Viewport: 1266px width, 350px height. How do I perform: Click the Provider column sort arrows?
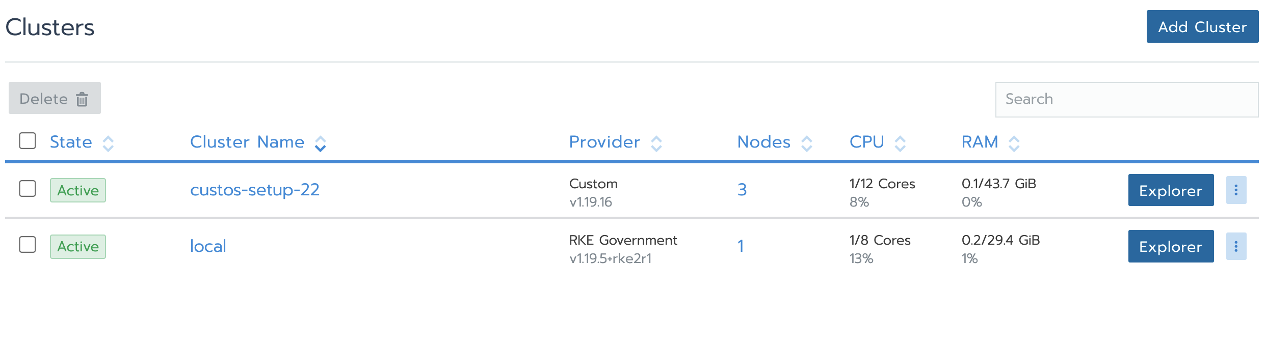[x=656, y=143]
